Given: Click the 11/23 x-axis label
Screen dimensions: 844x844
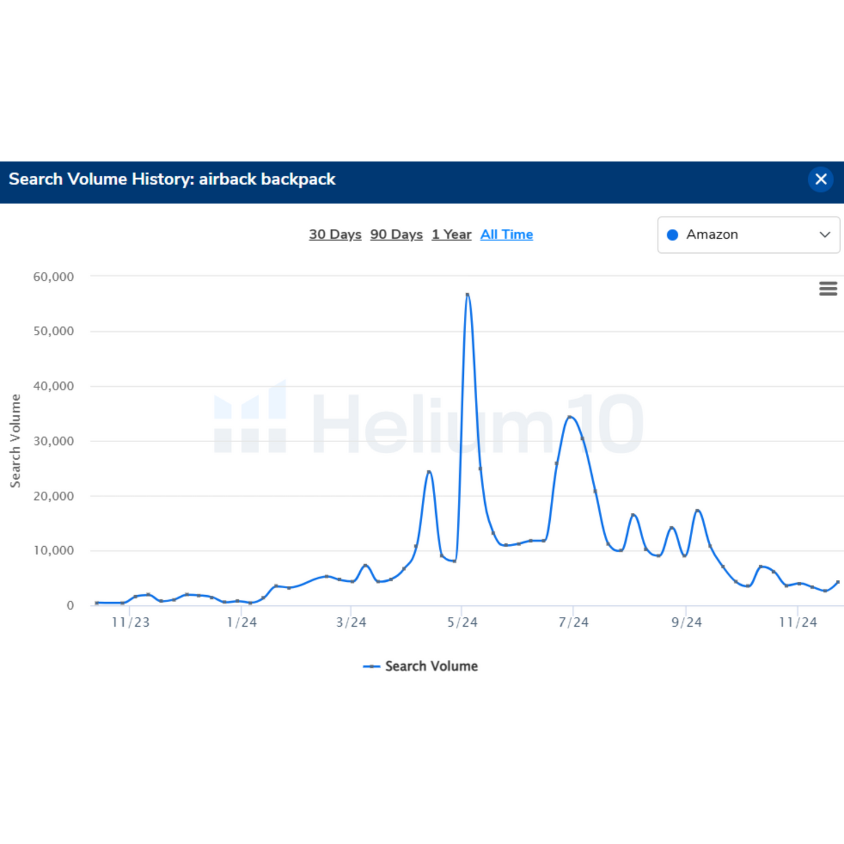Looking at the screenshot, I should pyautogui.click(x=131, y=622).
